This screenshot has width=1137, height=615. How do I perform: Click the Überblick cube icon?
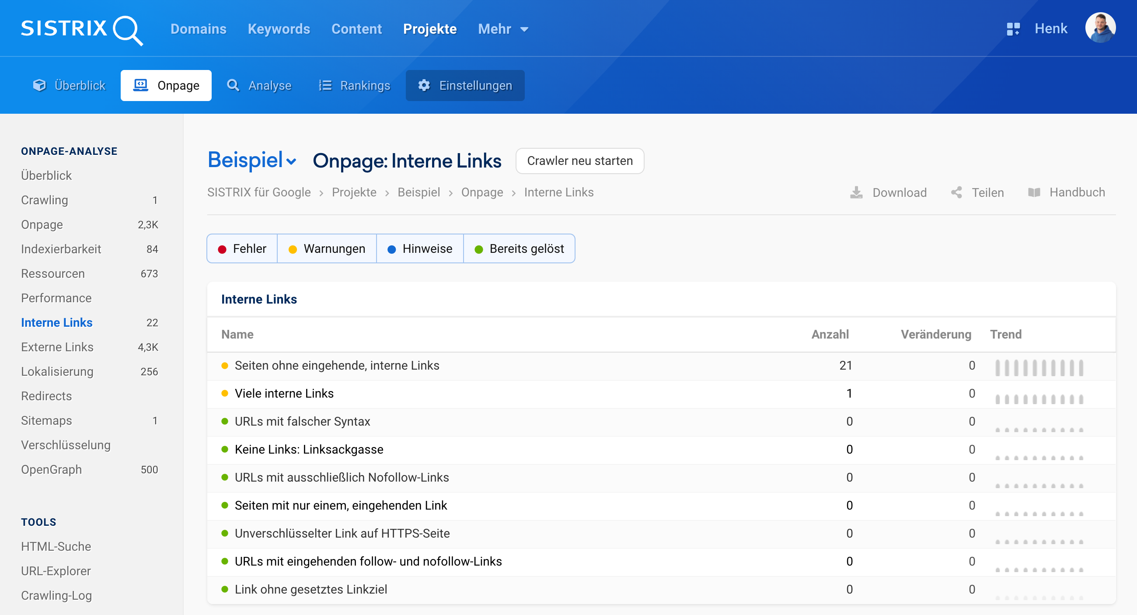[x=39, y=85]
